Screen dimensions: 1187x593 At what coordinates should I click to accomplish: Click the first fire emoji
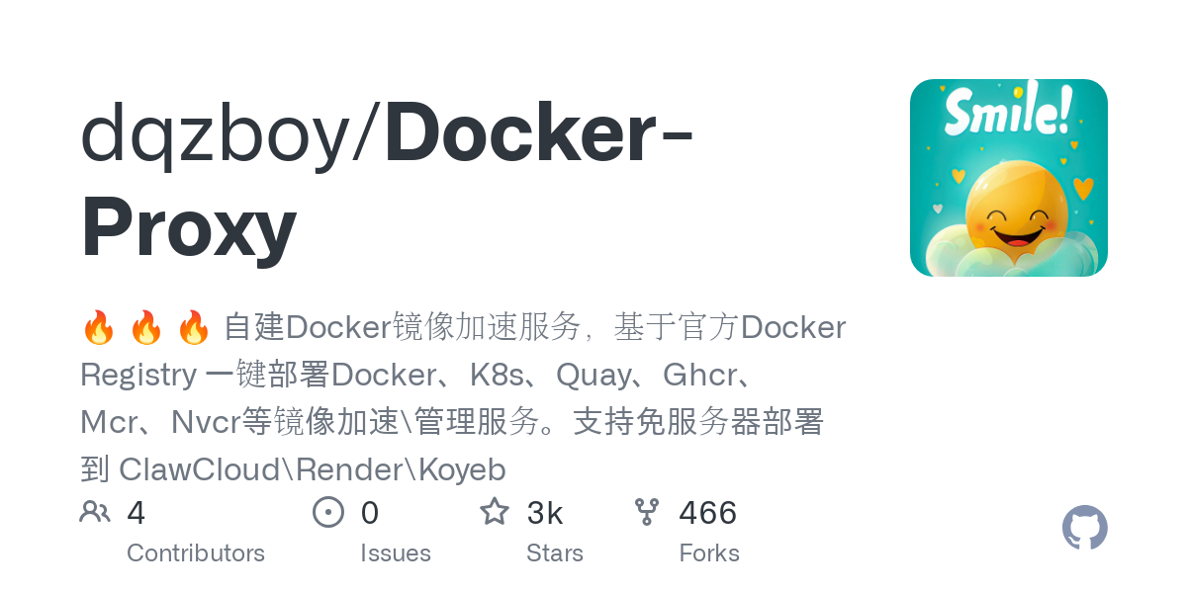point(99,327)
